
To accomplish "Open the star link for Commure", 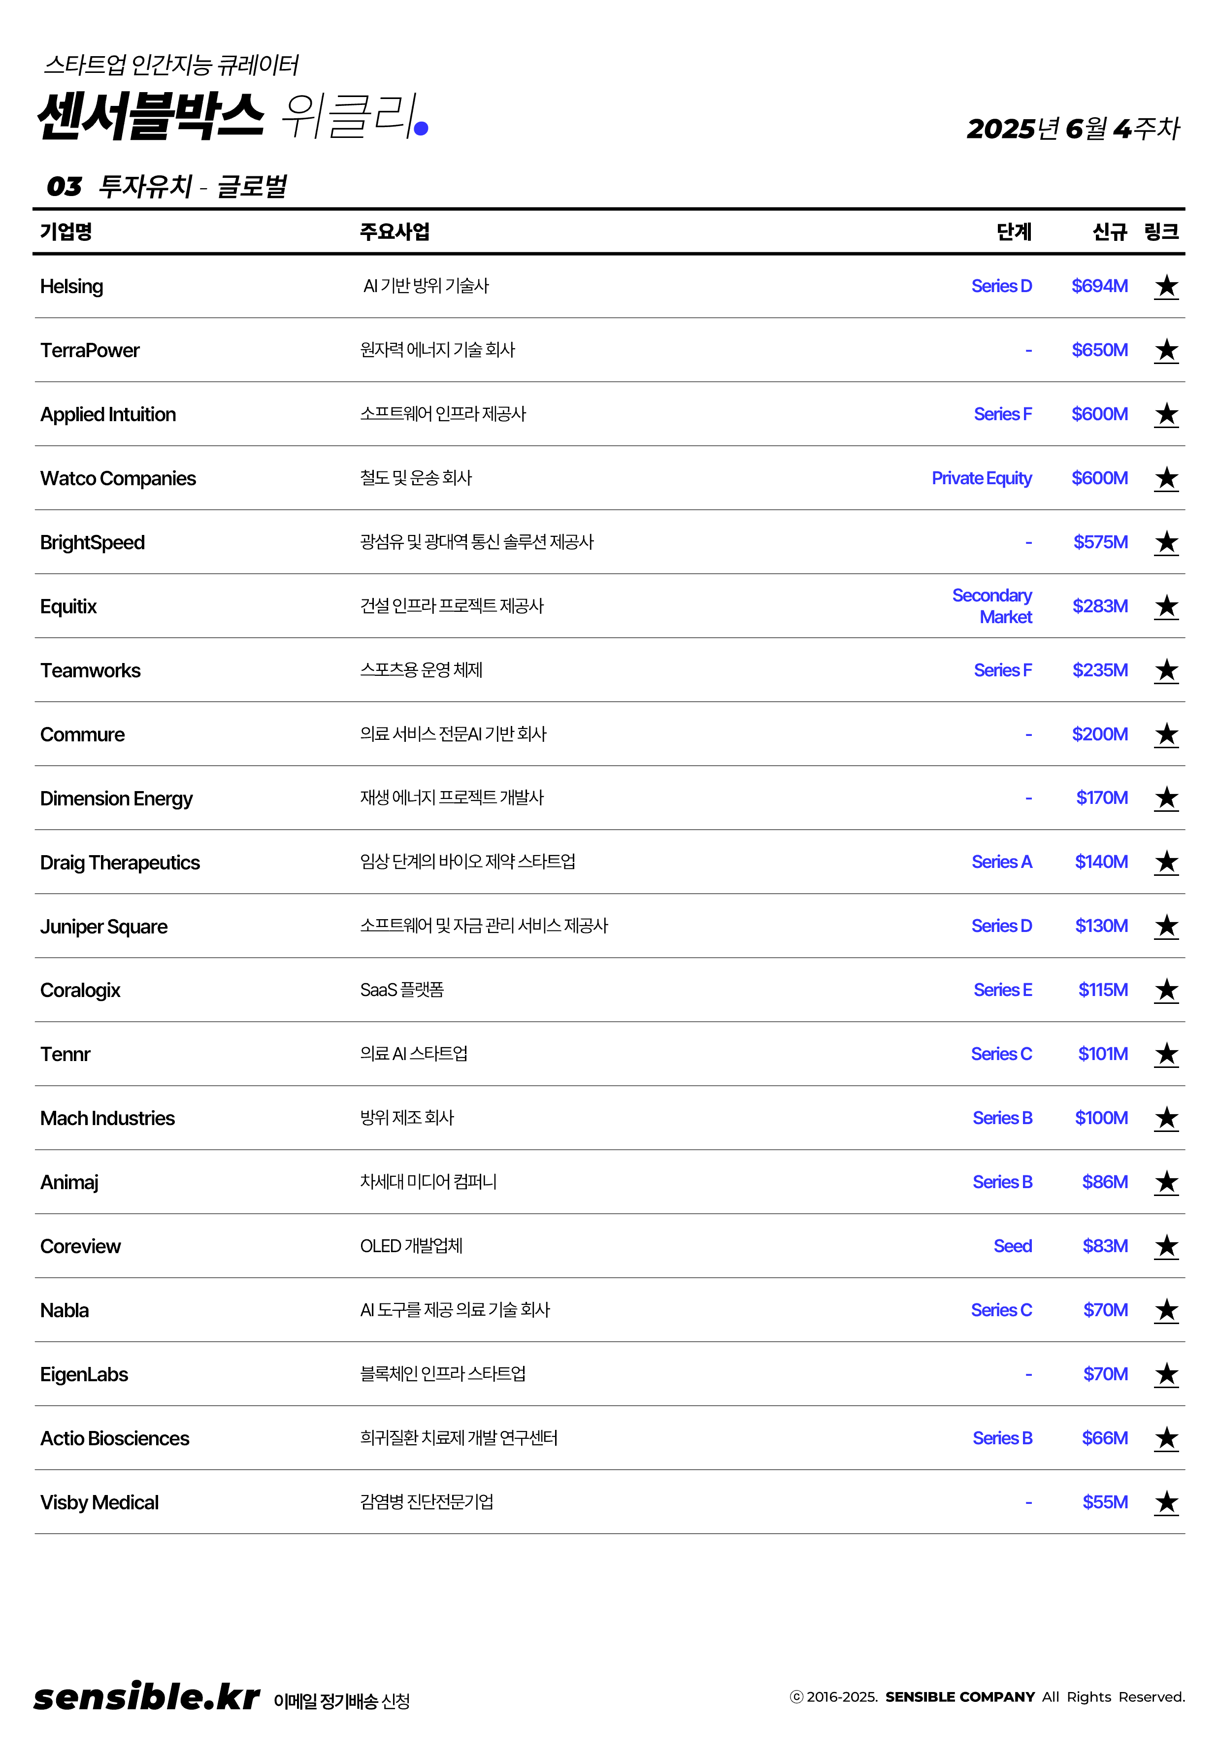I will coord(1165,734).
